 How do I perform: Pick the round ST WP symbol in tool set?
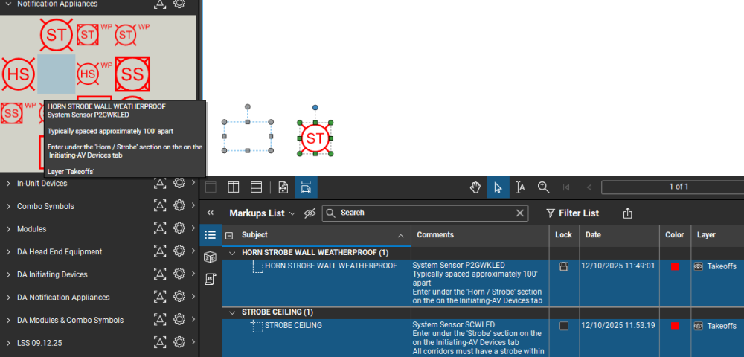(125, 35)
